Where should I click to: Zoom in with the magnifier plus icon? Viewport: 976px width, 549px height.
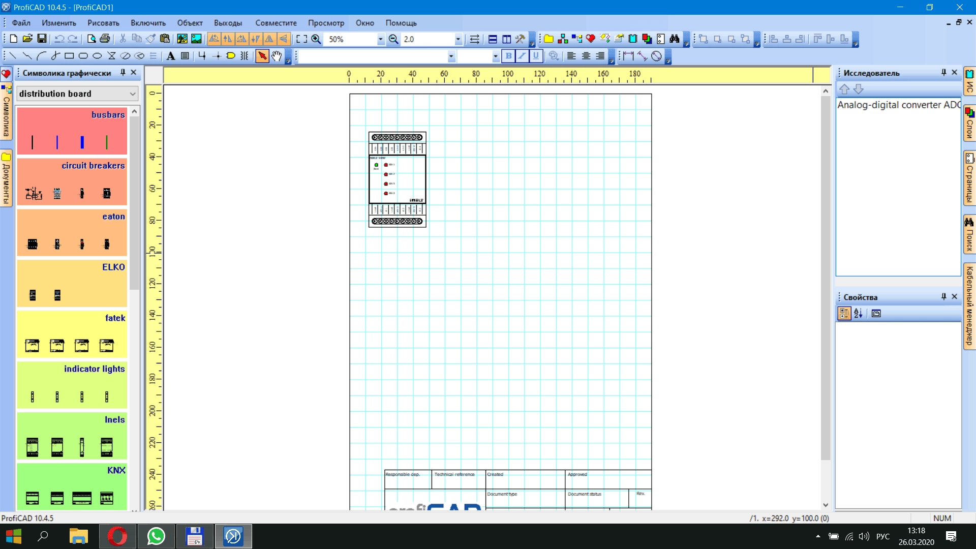point(316,39)
